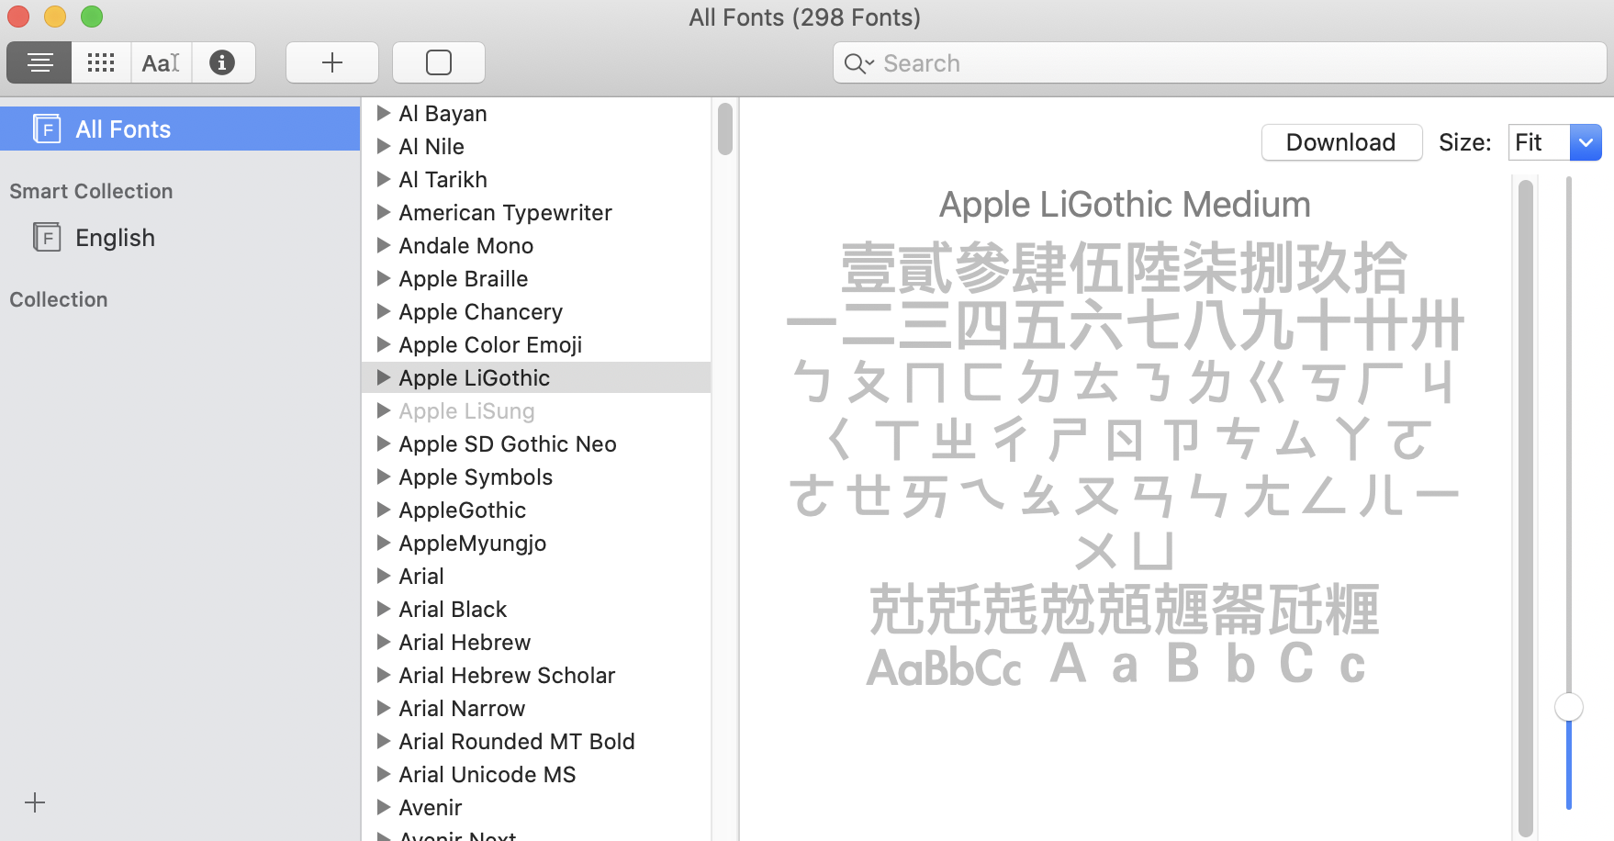Select Arial Unicode MS font
The width and height of the screenshot is (1614, 841).
[x=488, y=774]
